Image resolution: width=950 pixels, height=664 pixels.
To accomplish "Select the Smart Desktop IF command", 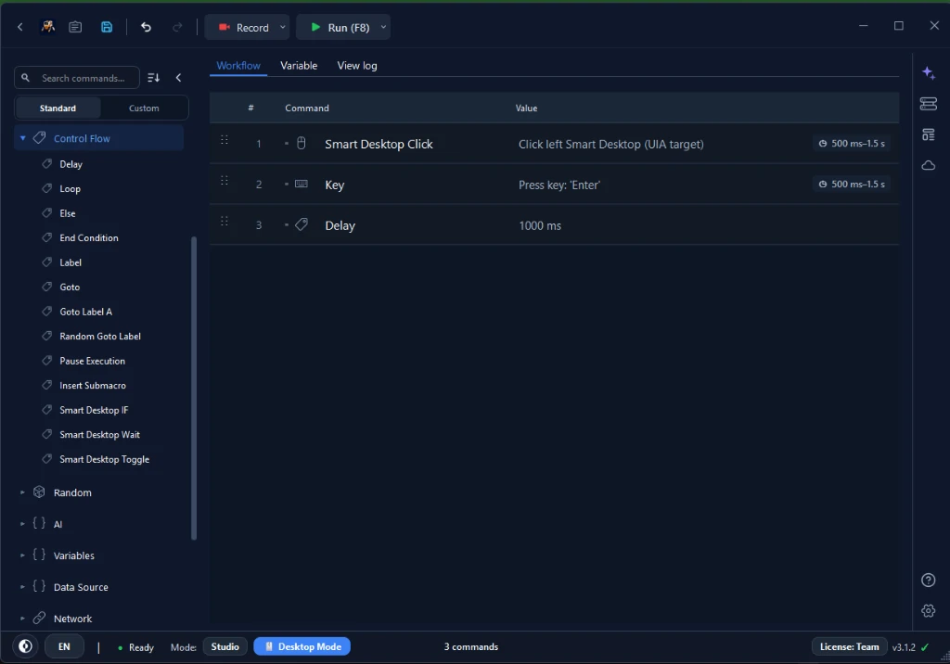I will (x=94, y=410).
